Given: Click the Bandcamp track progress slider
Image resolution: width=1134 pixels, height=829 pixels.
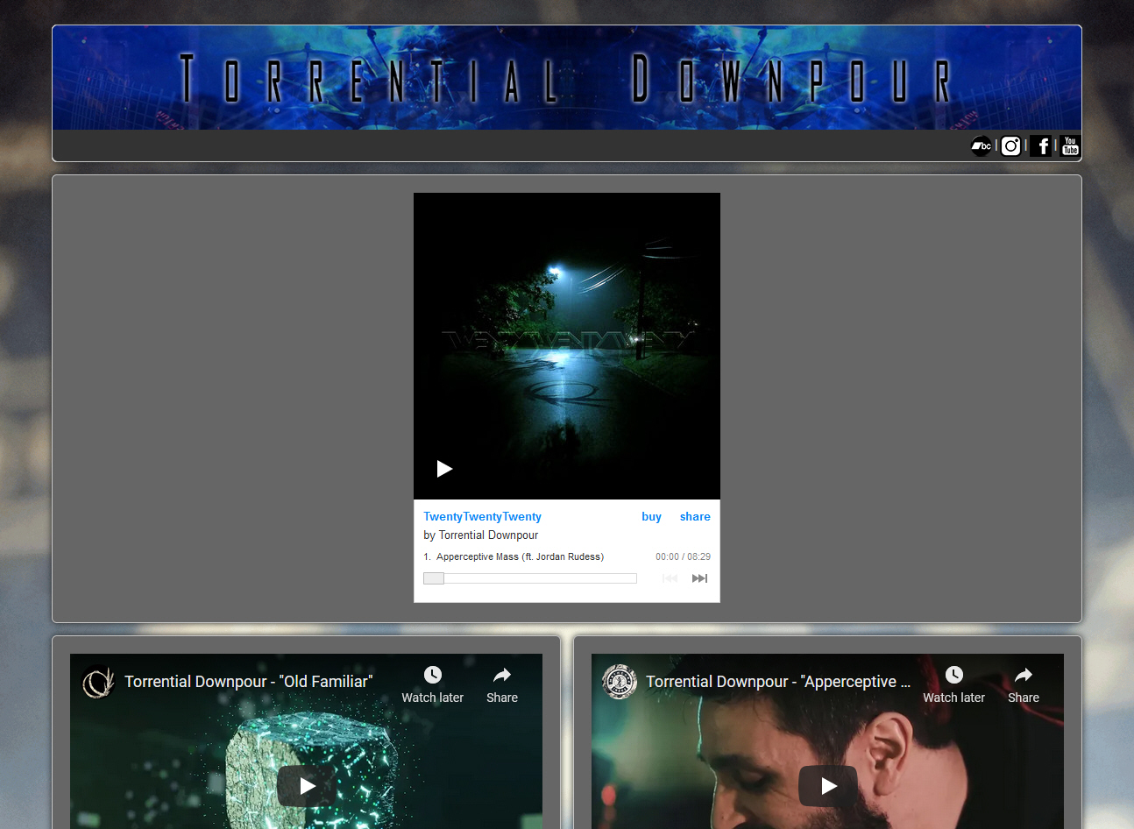Looking at the screenshot, I should point(530,578).
